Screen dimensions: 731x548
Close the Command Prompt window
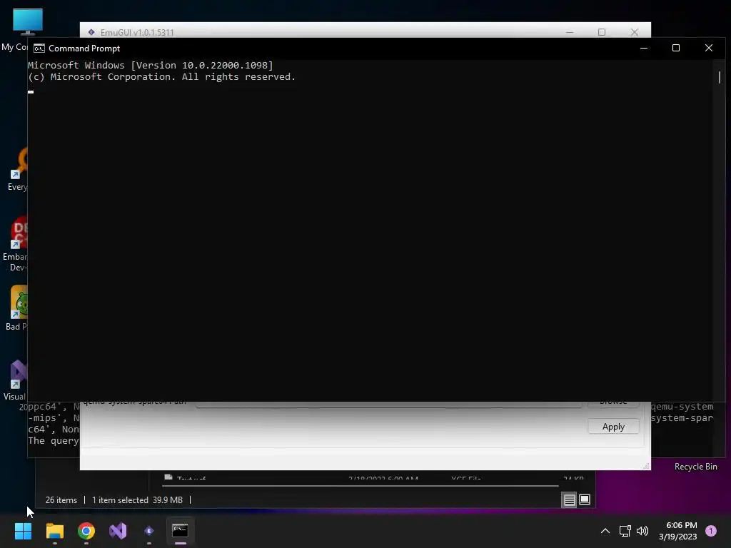pyautogui.click(x=709, y=48)
